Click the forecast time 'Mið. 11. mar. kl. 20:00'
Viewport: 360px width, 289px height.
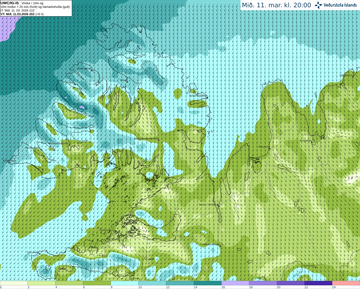click(x=276, y=5)
